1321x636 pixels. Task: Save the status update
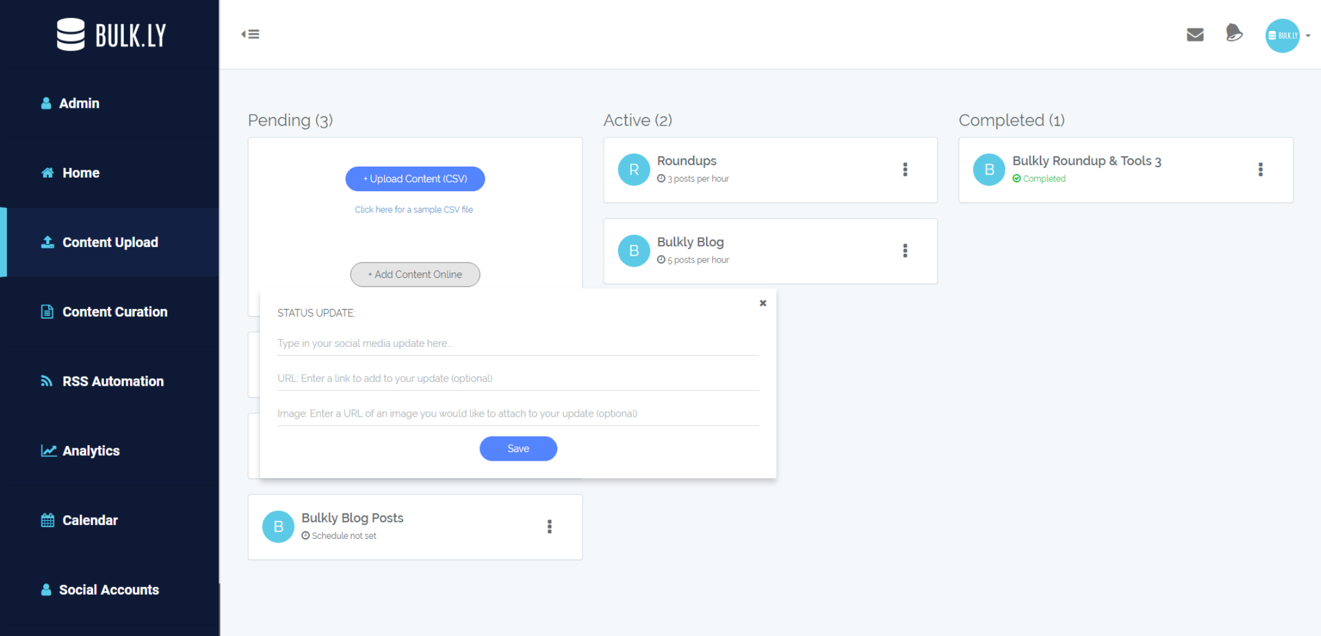pyautogui.click(x=518, y=448)
